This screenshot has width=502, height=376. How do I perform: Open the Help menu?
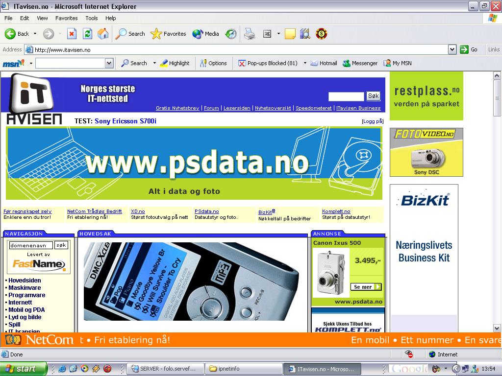click(x=110, y=18)
